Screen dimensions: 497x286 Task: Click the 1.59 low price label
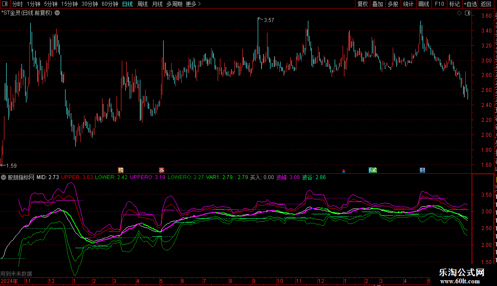pyautogui.click(x=11, y=166)
